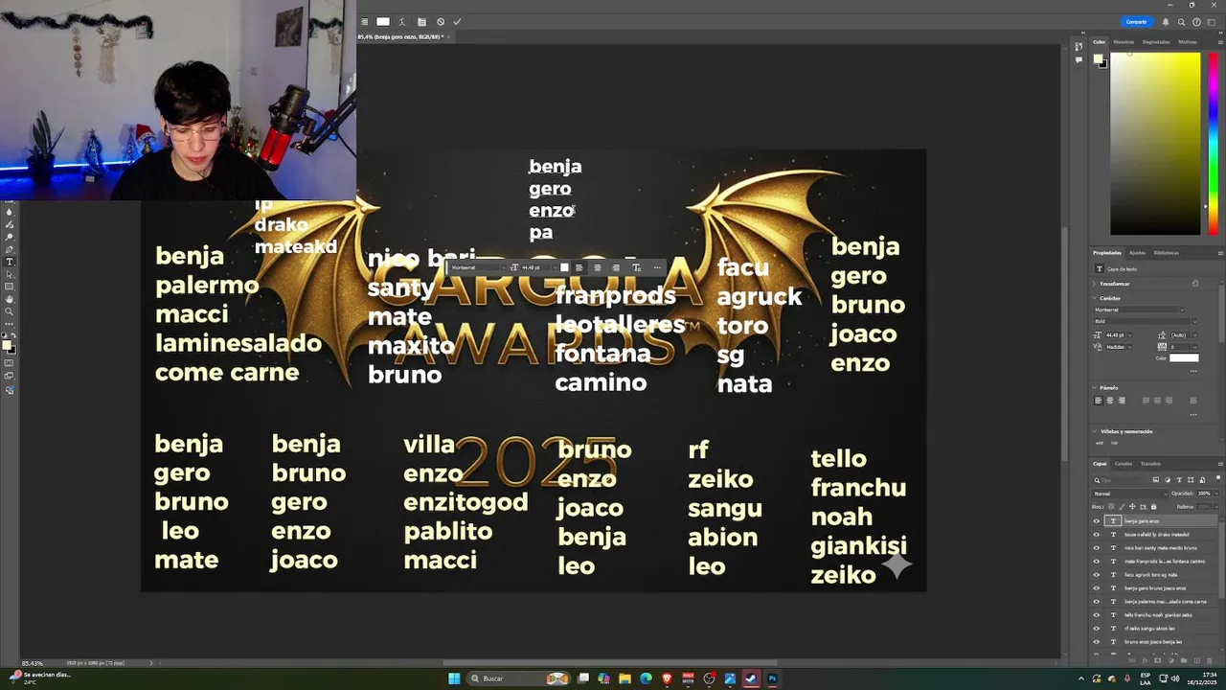The image size is (1226, 690).
Task: Hide the 'mate franprods' layer eye
Action: pyautogui.click(x=1097, y=562)
